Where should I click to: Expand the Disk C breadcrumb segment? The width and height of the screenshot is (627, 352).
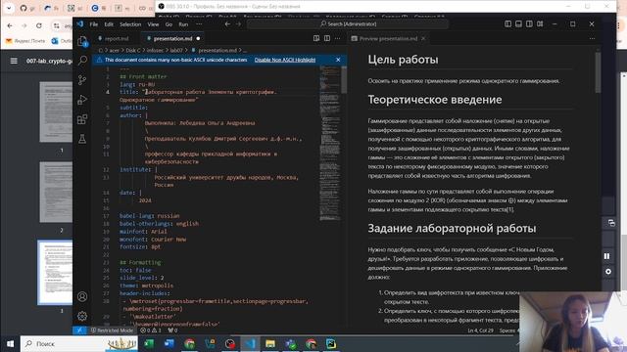pos(133,50)
